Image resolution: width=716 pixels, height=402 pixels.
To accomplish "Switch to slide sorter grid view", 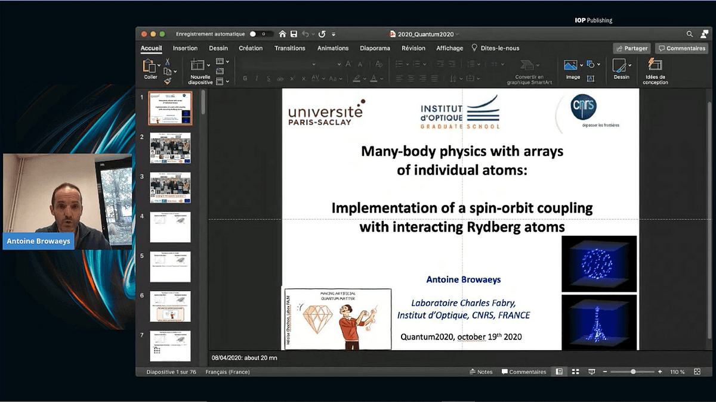I will pyautogui.click(x=575, y=372).
